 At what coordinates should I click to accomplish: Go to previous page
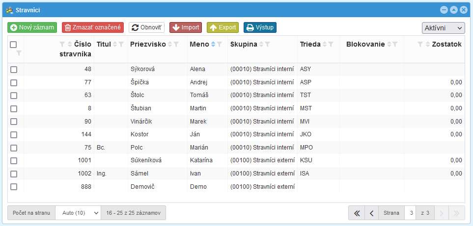372,213
